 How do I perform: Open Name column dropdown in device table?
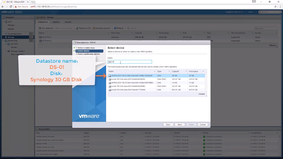click(x=154, y=71)
